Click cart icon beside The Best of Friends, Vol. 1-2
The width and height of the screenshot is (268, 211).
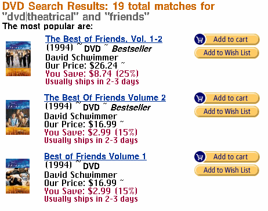tap(200, 40)
